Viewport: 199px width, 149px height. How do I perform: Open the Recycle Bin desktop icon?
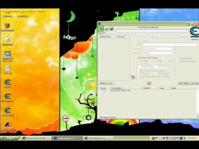tap(7, 41)
